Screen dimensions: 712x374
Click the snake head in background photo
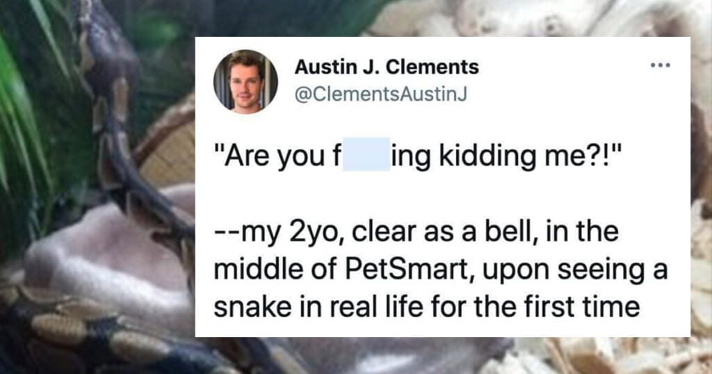108,41
